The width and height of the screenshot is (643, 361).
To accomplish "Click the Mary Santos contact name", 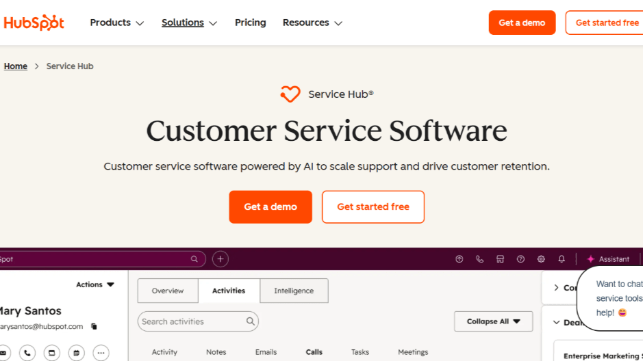I will click(x=30, y=311).
